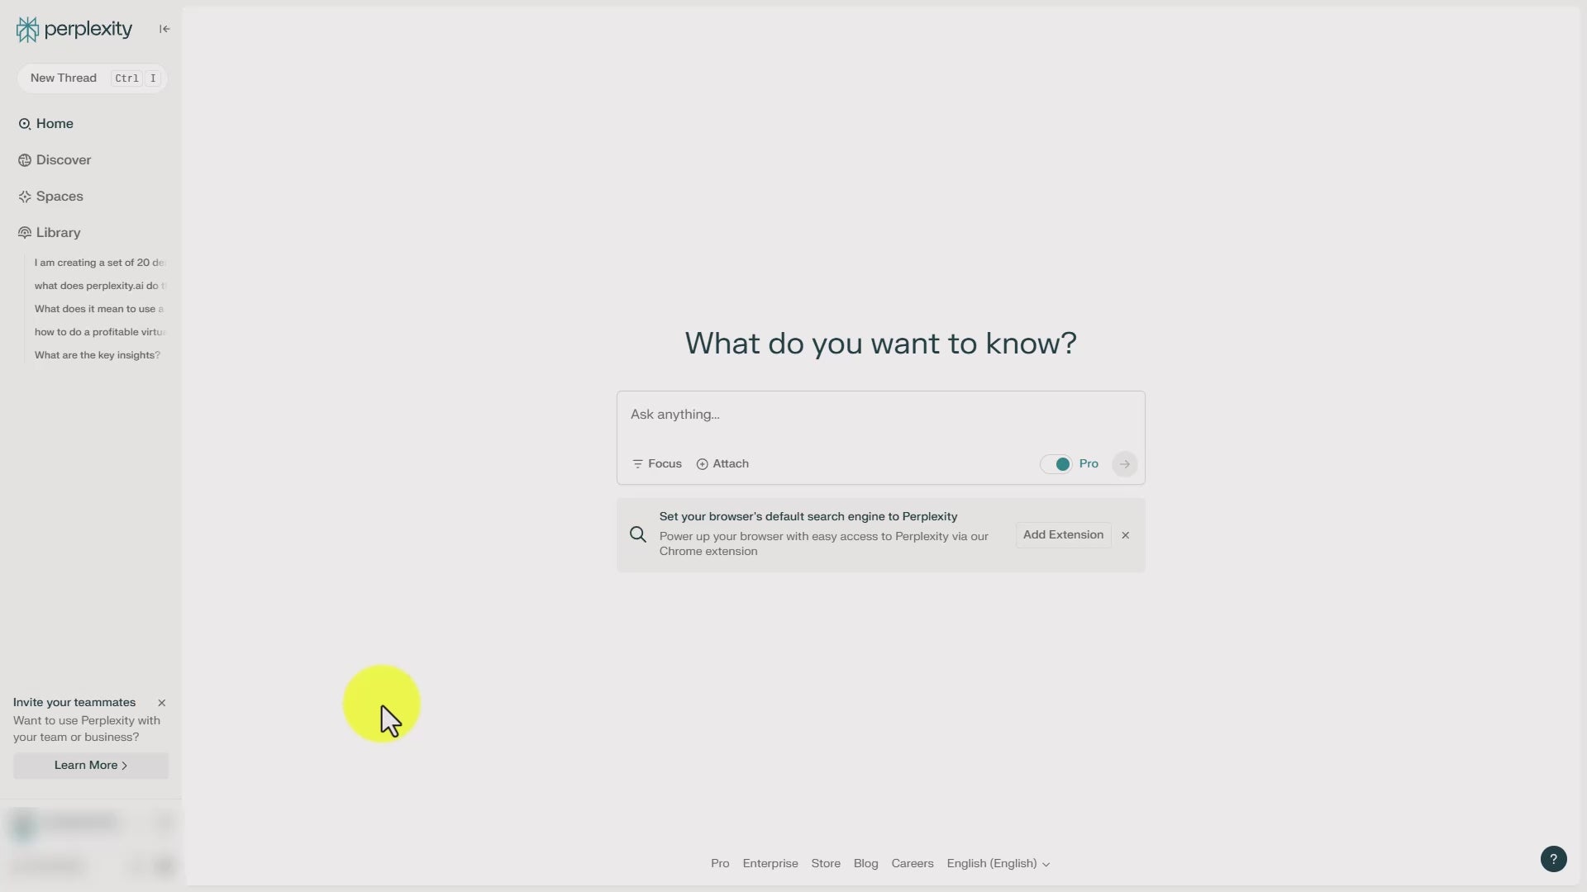Open the Enterprise footer link

coord(770,864)
